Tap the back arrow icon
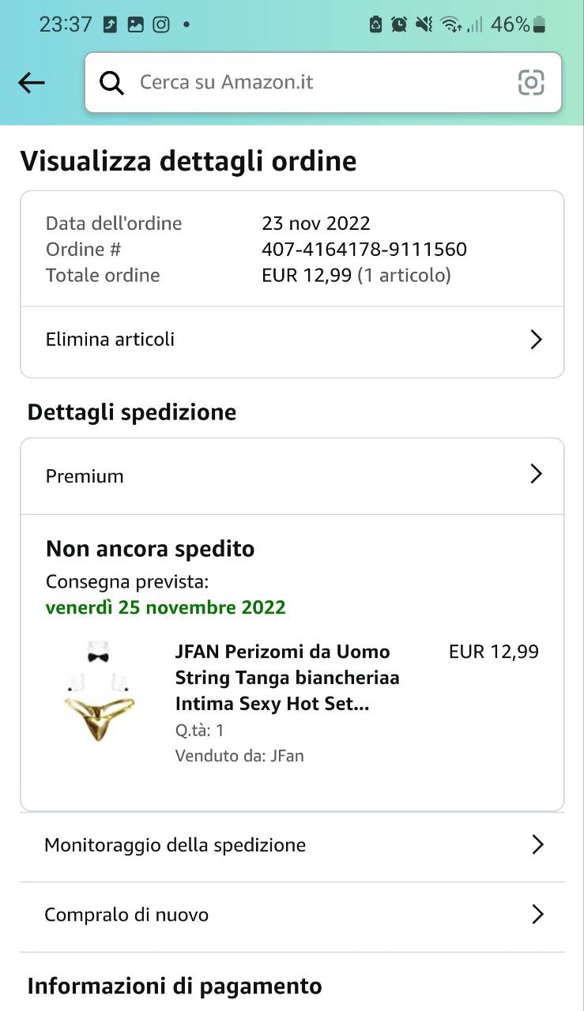The height and width of the screenshot is (1011, 584). click(32, 82)
